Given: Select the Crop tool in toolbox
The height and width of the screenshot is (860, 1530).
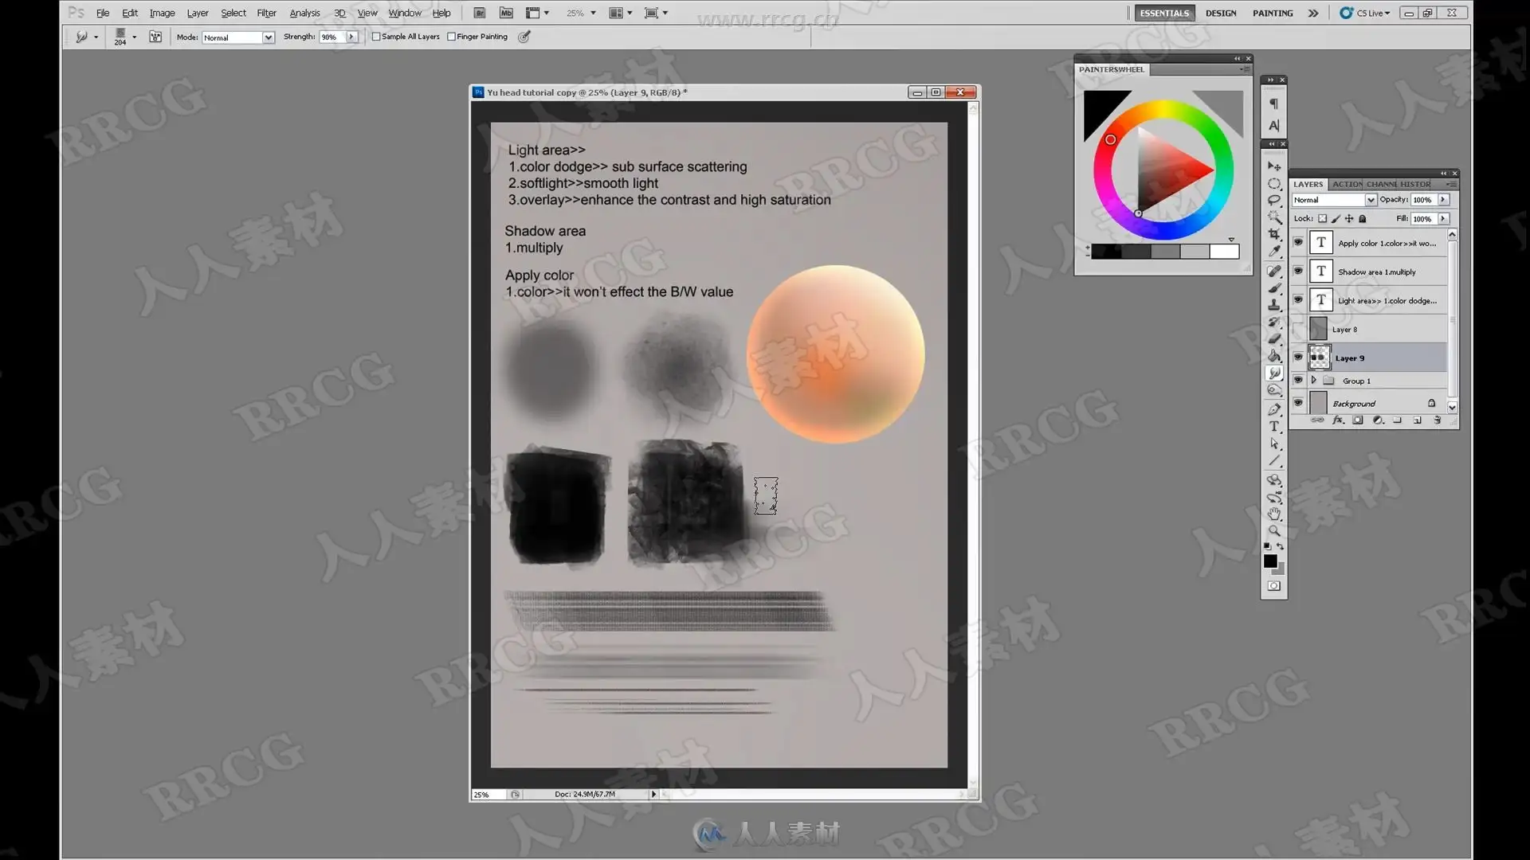Looking at the screenshot, I should pyautogui.click(x=1274, y=234).
